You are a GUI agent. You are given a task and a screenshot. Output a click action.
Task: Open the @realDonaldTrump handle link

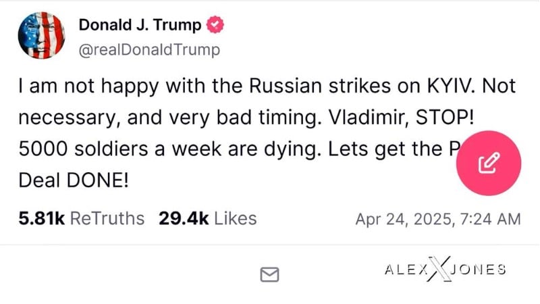[x=149, y=49]
